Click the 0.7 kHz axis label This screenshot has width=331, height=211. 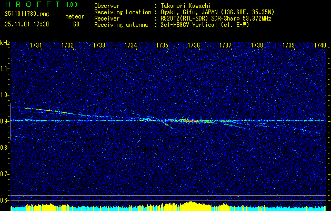[4, 174]
